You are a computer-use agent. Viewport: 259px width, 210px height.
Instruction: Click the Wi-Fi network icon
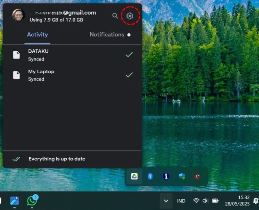point(196,201)
